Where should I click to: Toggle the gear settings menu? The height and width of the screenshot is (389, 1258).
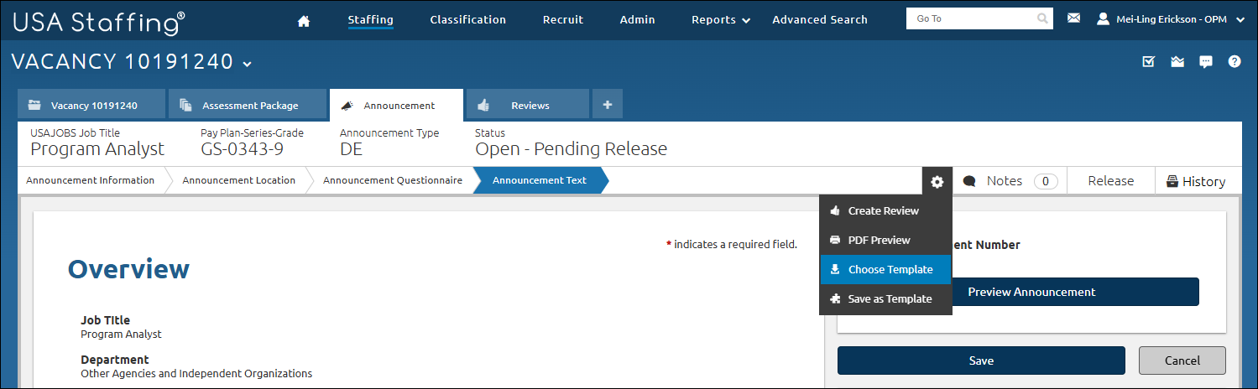point(937,181)
